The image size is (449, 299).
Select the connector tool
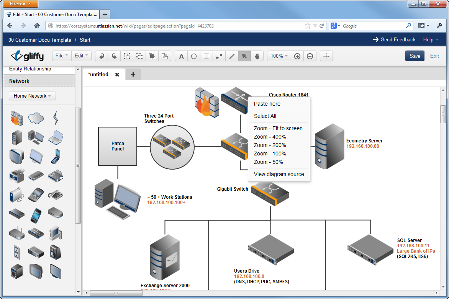click(219, 56)
